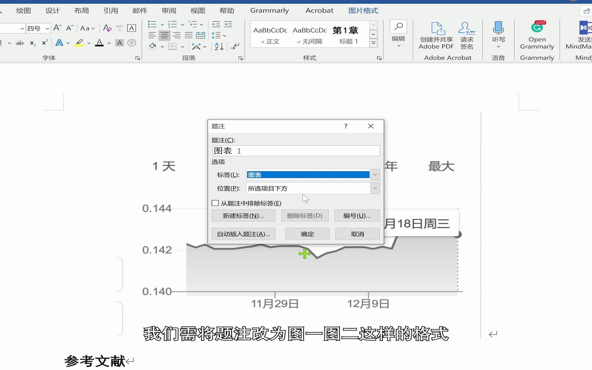The image size is (592, 370).
Task: Apply yellow text highlight color
Action: point(79,43)
